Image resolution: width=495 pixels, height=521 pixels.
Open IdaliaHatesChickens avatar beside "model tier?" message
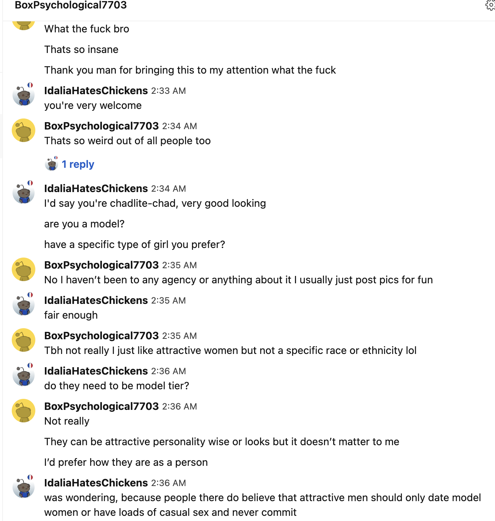click(x=24, y=375)
